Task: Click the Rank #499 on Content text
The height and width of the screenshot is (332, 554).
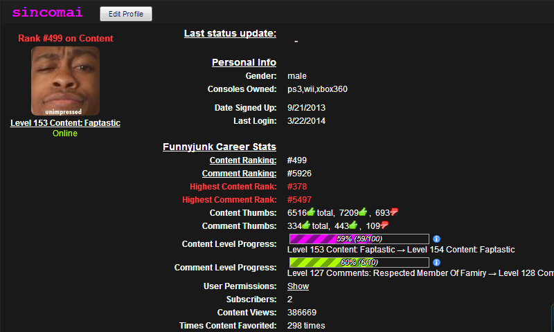Action: point(66,38)
